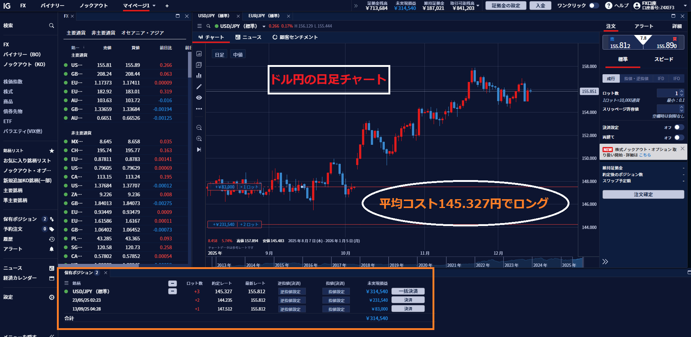Toggle the ワンクリック one-click trading switch

tap(593, 6)
